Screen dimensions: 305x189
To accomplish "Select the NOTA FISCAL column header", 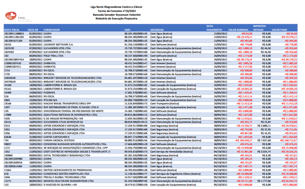I will click(x=12, y=30).
